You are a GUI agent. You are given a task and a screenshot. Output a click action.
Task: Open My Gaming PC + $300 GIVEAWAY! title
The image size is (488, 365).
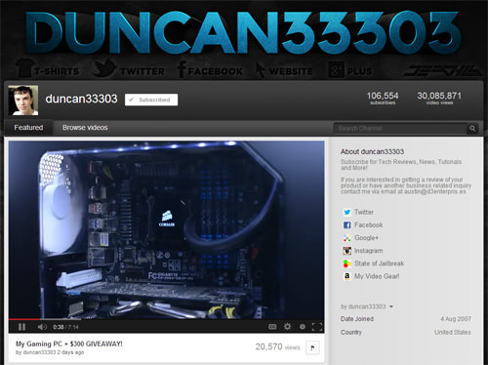click(x=69, y=344)
